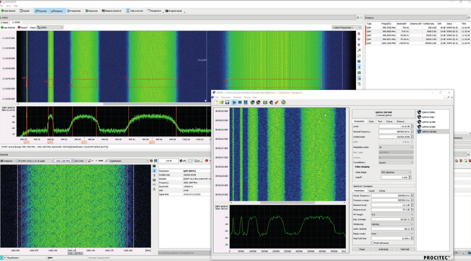
Task: Select the QAM16 25 kBd signal entry
Action: (x=428, y=122)
